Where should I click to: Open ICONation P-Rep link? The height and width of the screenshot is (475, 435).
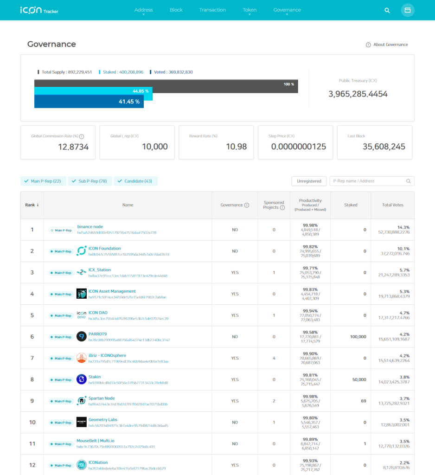(98, 462)
